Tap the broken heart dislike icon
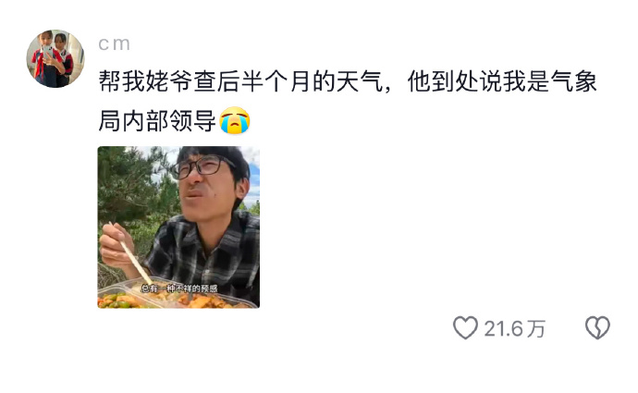 (x=597, y=328)
